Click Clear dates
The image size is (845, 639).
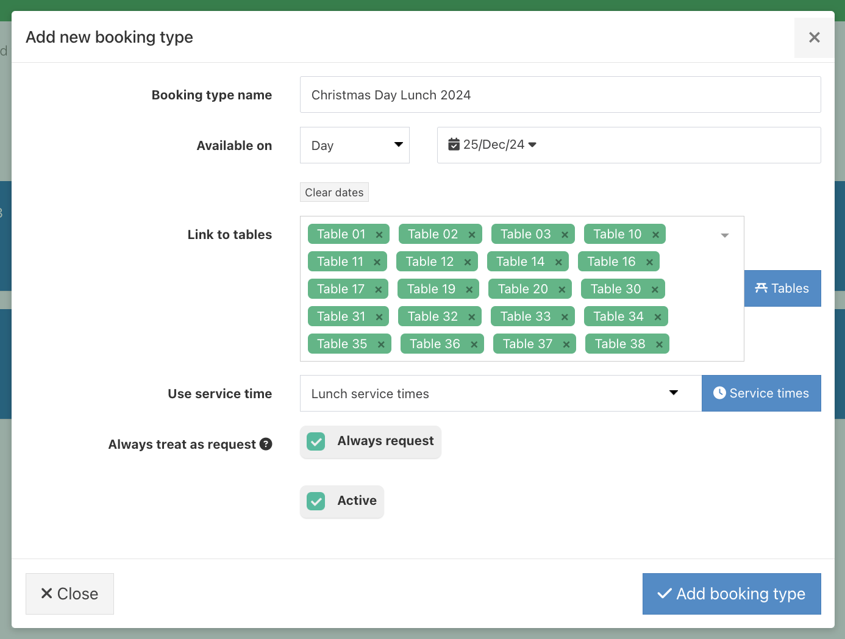tap(334, 192)
